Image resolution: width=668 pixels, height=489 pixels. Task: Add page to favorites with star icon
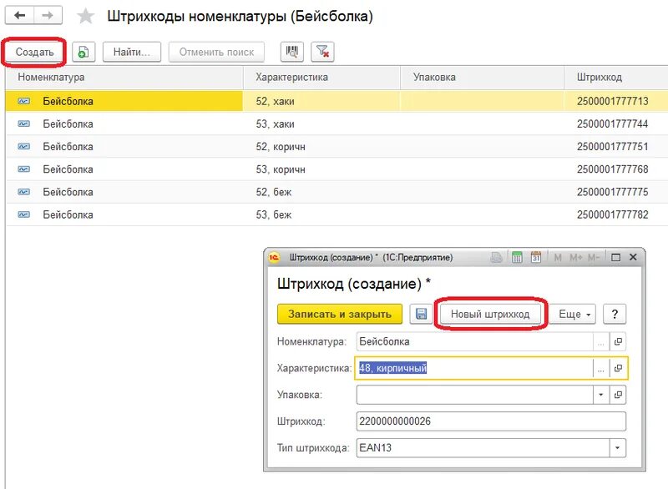coord(85,17)
